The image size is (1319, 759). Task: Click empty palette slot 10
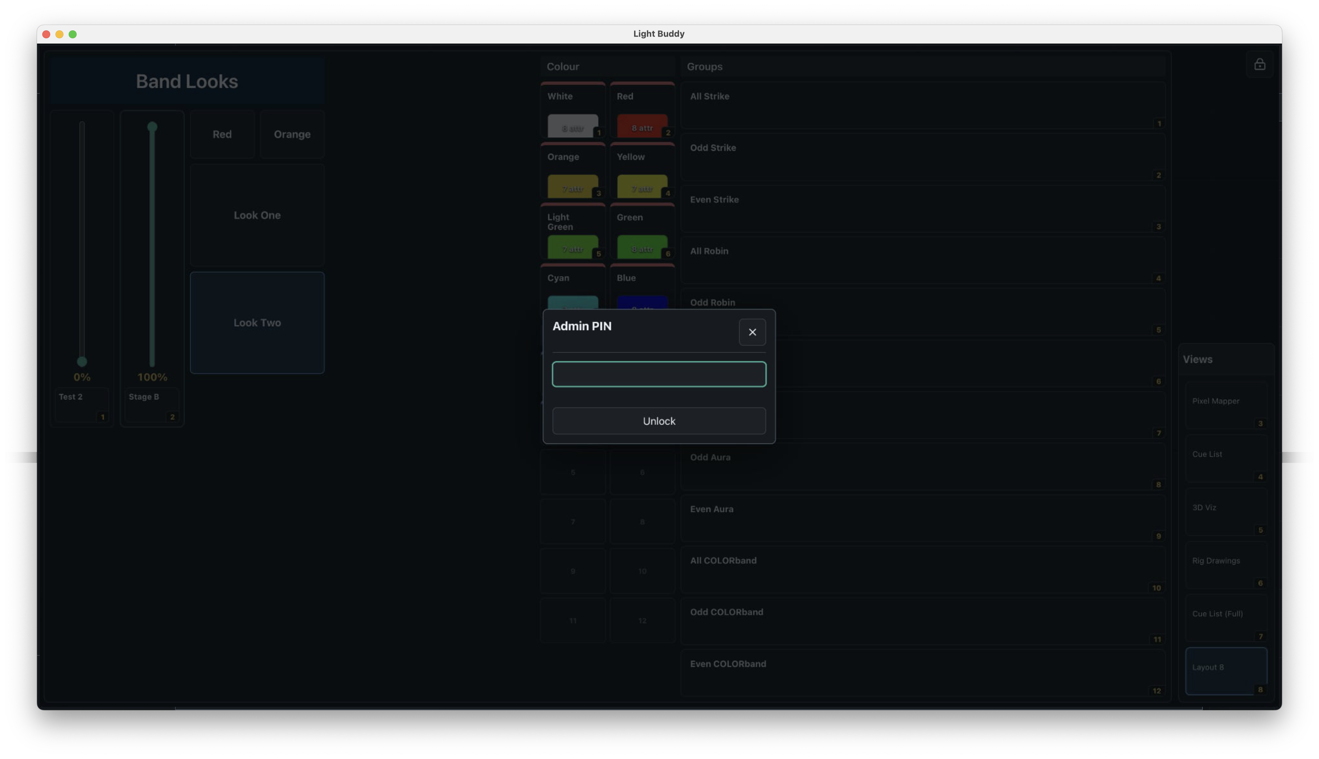(642, 571)
